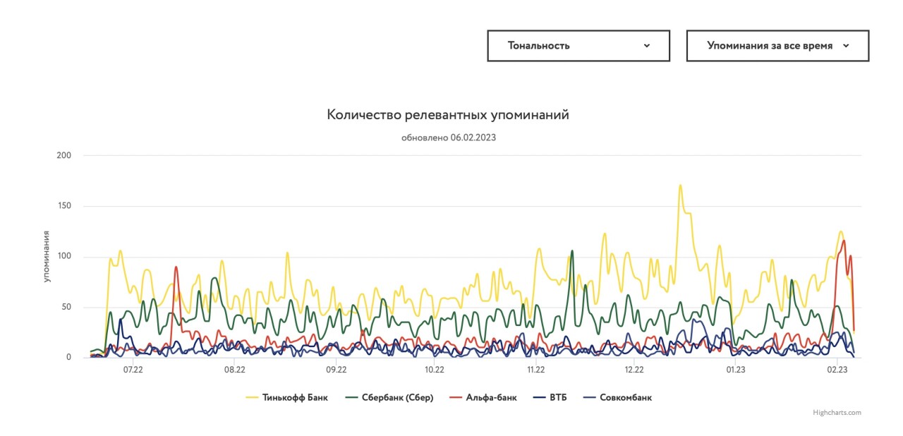Open the Тональность dropdown

tap(578, 46)
